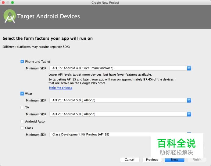Click the Target Android Devices heading
The width and height of the screenshot is (211, 166).
point(48,16)
